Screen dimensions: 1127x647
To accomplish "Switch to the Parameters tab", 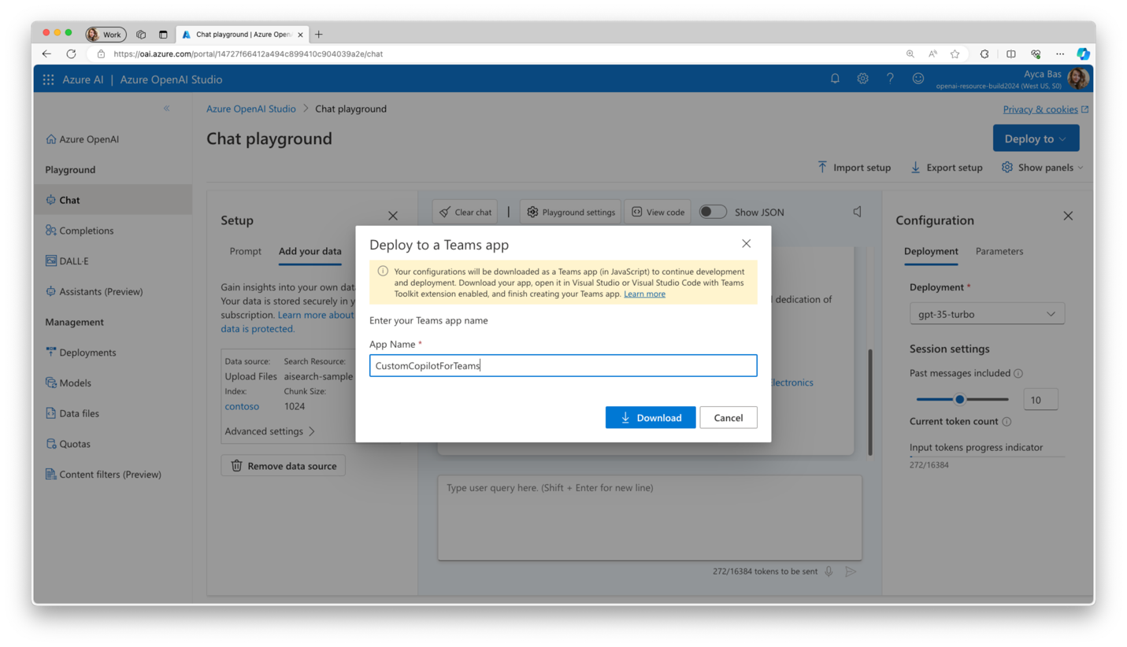I will (999, 251).
